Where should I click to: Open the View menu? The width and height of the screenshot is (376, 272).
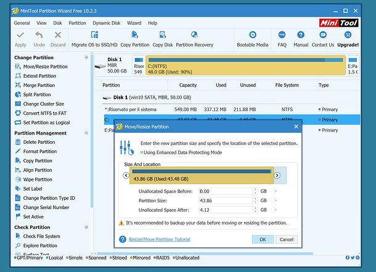click(x=41, y=23)
